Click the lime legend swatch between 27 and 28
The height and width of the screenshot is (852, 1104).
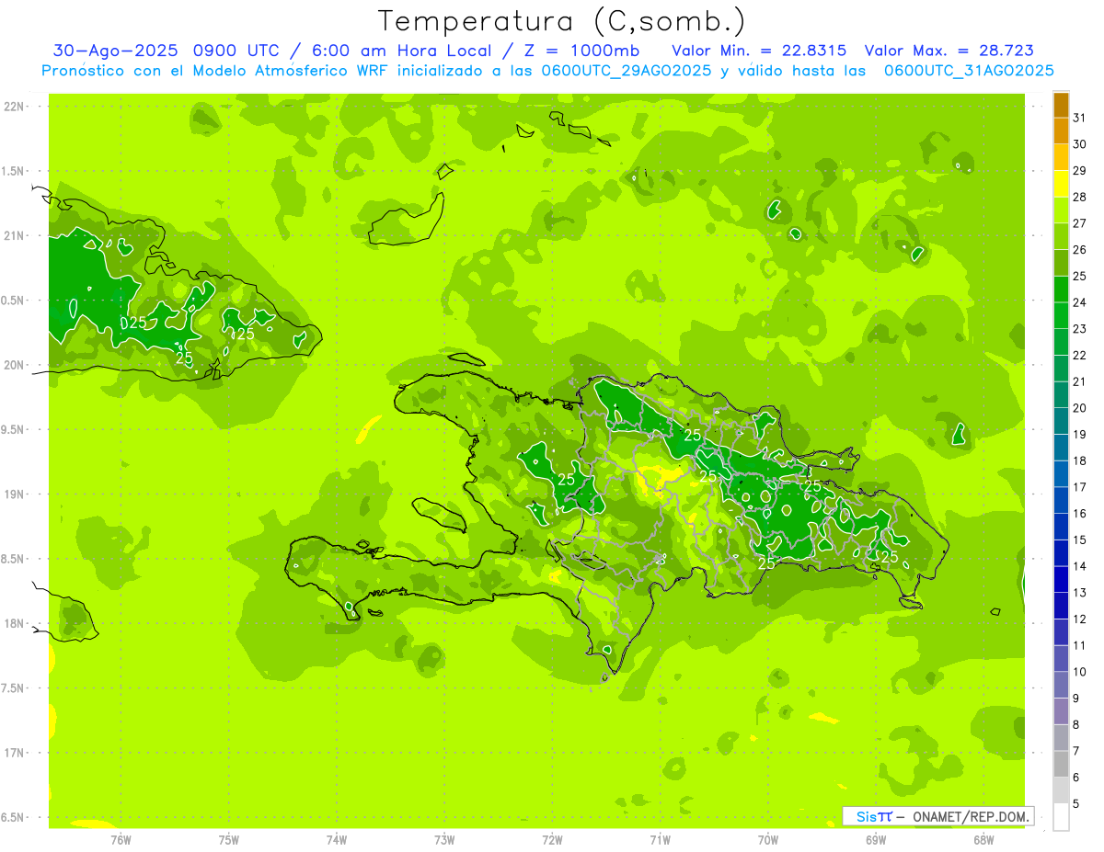click(1061, 210)
